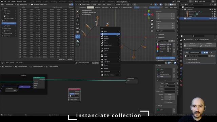The height and width of the screenshot is (122, 217).
Task: Click the outliner filter funnel icon
Action: (x=211, y=4)
